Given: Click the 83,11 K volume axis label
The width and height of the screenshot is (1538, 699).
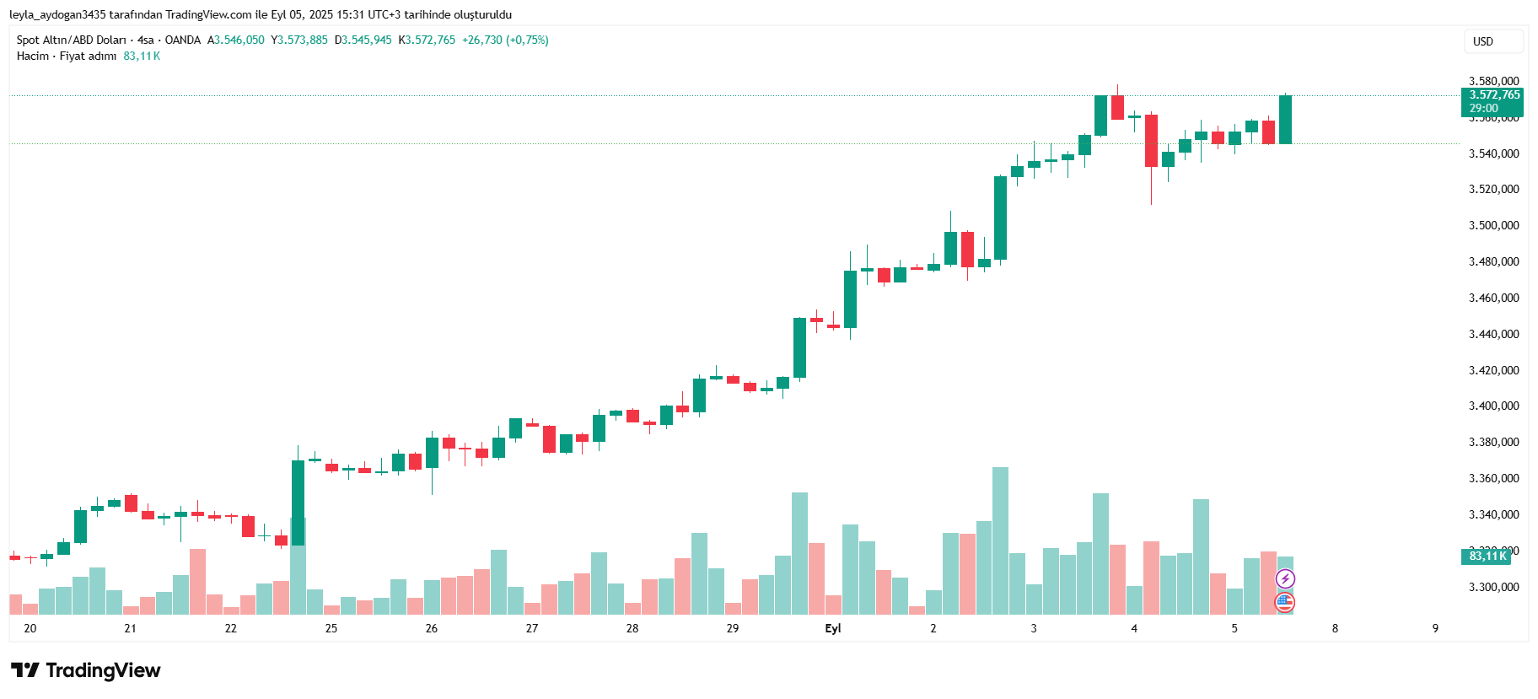Looking at the screenshot, I should point(1487,556).
